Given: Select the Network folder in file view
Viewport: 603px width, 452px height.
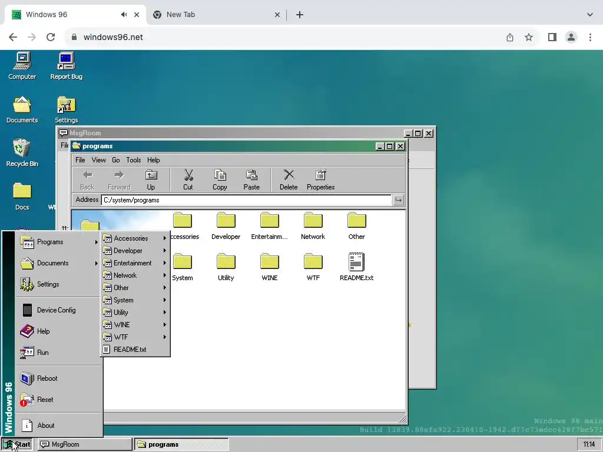Looking at the screenshot, I should click(x=313, y=226).
